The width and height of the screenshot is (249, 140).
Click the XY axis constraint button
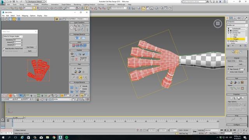(x=77, y=96)
